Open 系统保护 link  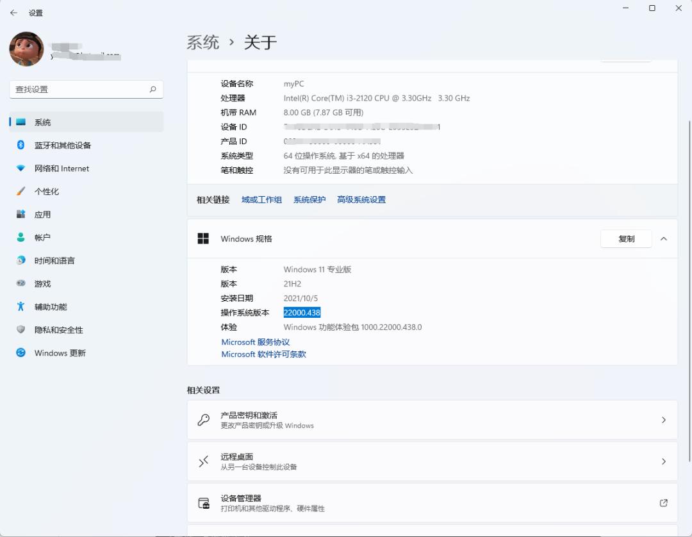[309, 199]
